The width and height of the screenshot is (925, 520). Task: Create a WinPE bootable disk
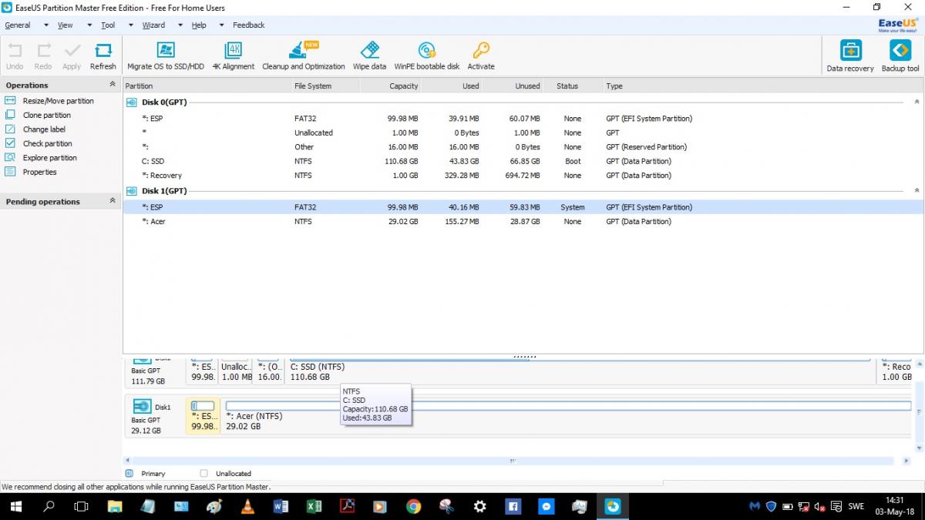[x=427, y=57]
